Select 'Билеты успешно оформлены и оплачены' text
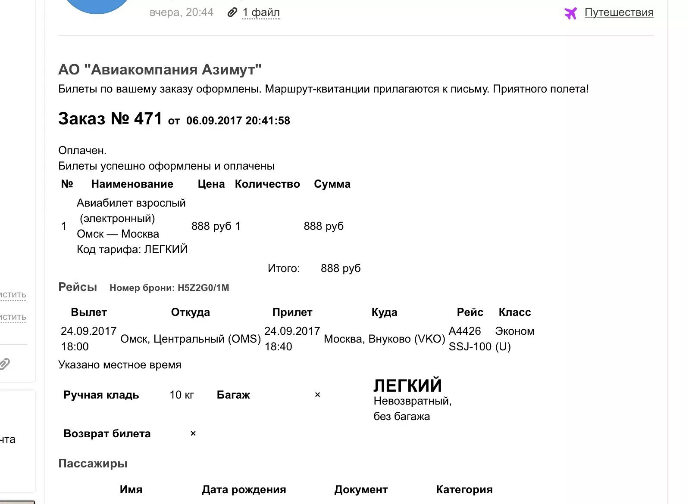 [166, 166]
